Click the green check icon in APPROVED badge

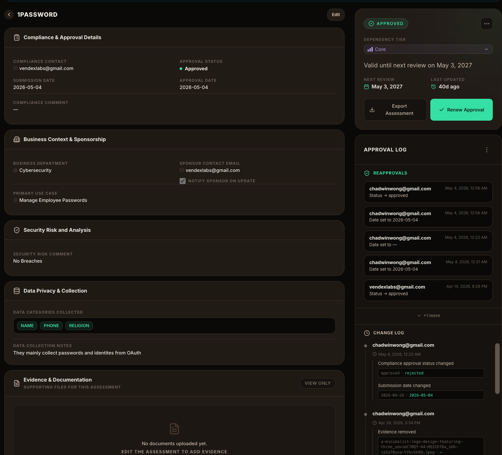click(x=371, y=24)
